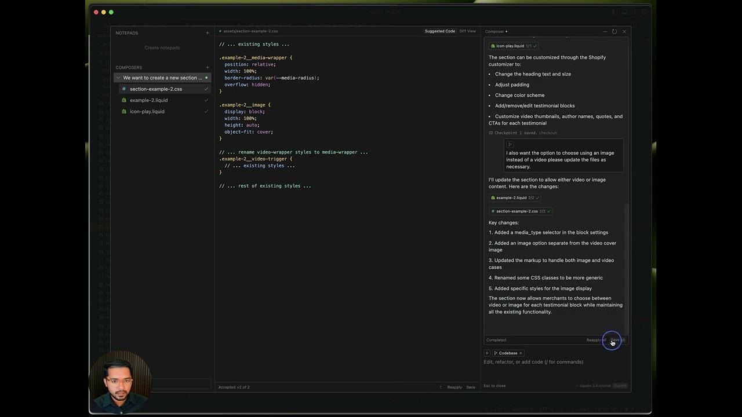Viewport: 742px width, 417px height.
Task: Remove the Codebase context by clicking its x
Action: point(521,353)
